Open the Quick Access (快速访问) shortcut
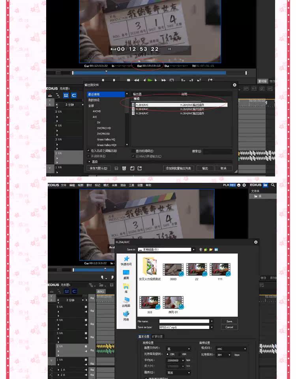 pyautogui.click(x=126, y=261)
